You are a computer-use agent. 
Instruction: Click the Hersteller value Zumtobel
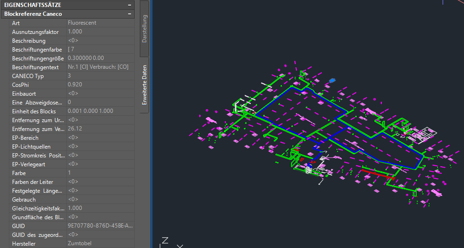[x=80, y=243]
